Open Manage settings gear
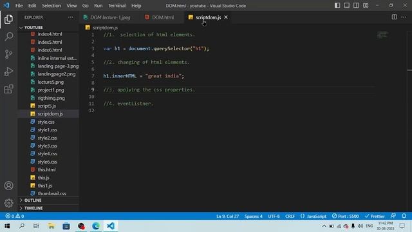 [8, 203]
